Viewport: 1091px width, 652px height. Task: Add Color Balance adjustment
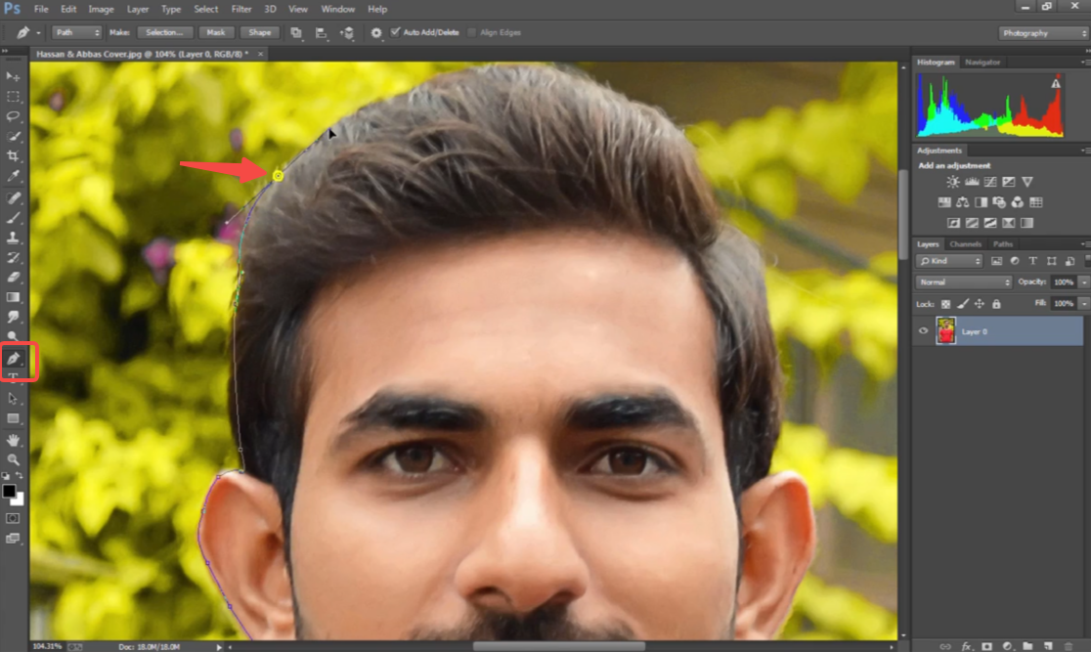click(962, 202)
